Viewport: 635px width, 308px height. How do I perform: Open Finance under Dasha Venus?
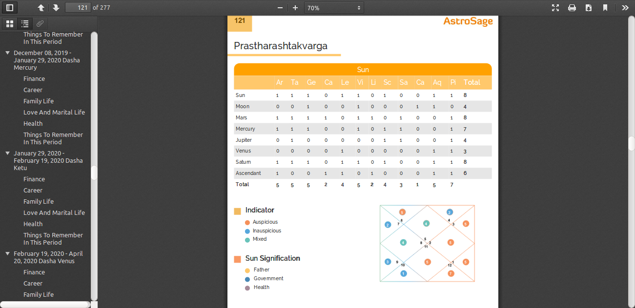click(34, 272)
